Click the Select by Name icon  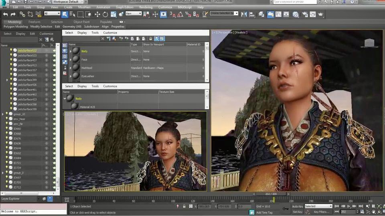[x=72, y=14]
